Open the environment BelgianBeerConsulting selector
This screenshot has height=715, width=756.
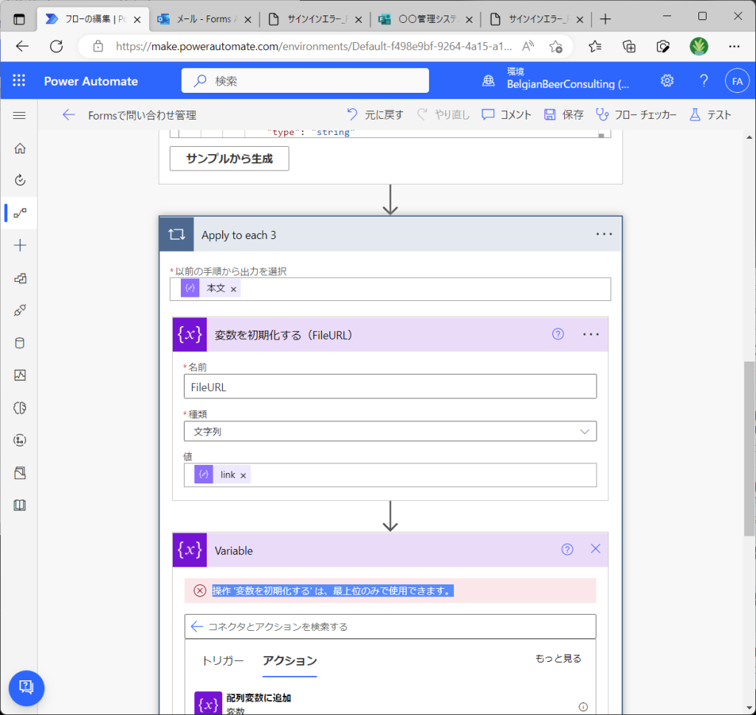point(568,78)
